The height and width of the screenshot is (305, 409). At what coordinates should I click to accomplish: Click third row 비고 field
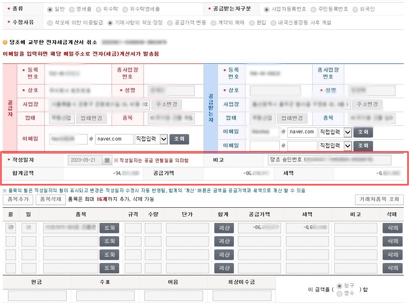(x=355, y=255)
